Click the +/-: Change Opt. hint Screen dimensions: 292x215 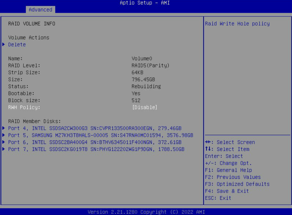pos(228,163)
